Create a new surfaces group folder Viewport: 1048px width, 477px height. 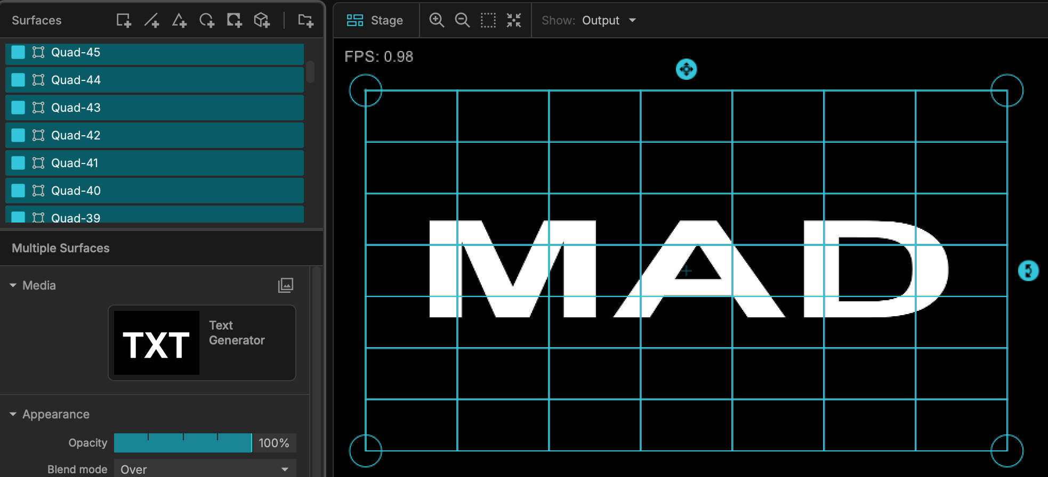click(305, 20)
